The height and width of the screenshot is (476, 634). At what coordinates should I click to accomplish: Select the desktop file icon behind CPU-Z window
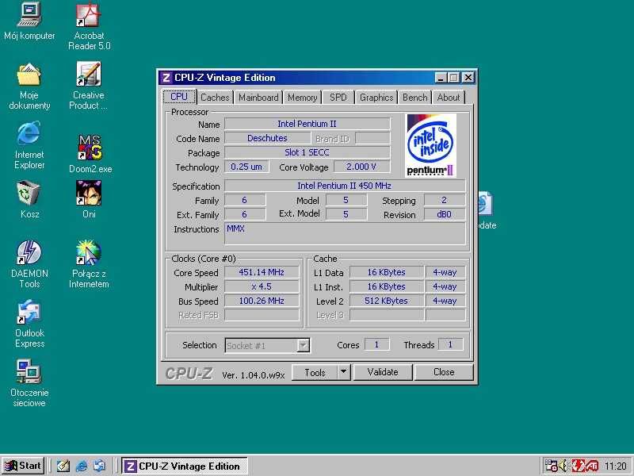pyautogui.click(x=485, y=204)
